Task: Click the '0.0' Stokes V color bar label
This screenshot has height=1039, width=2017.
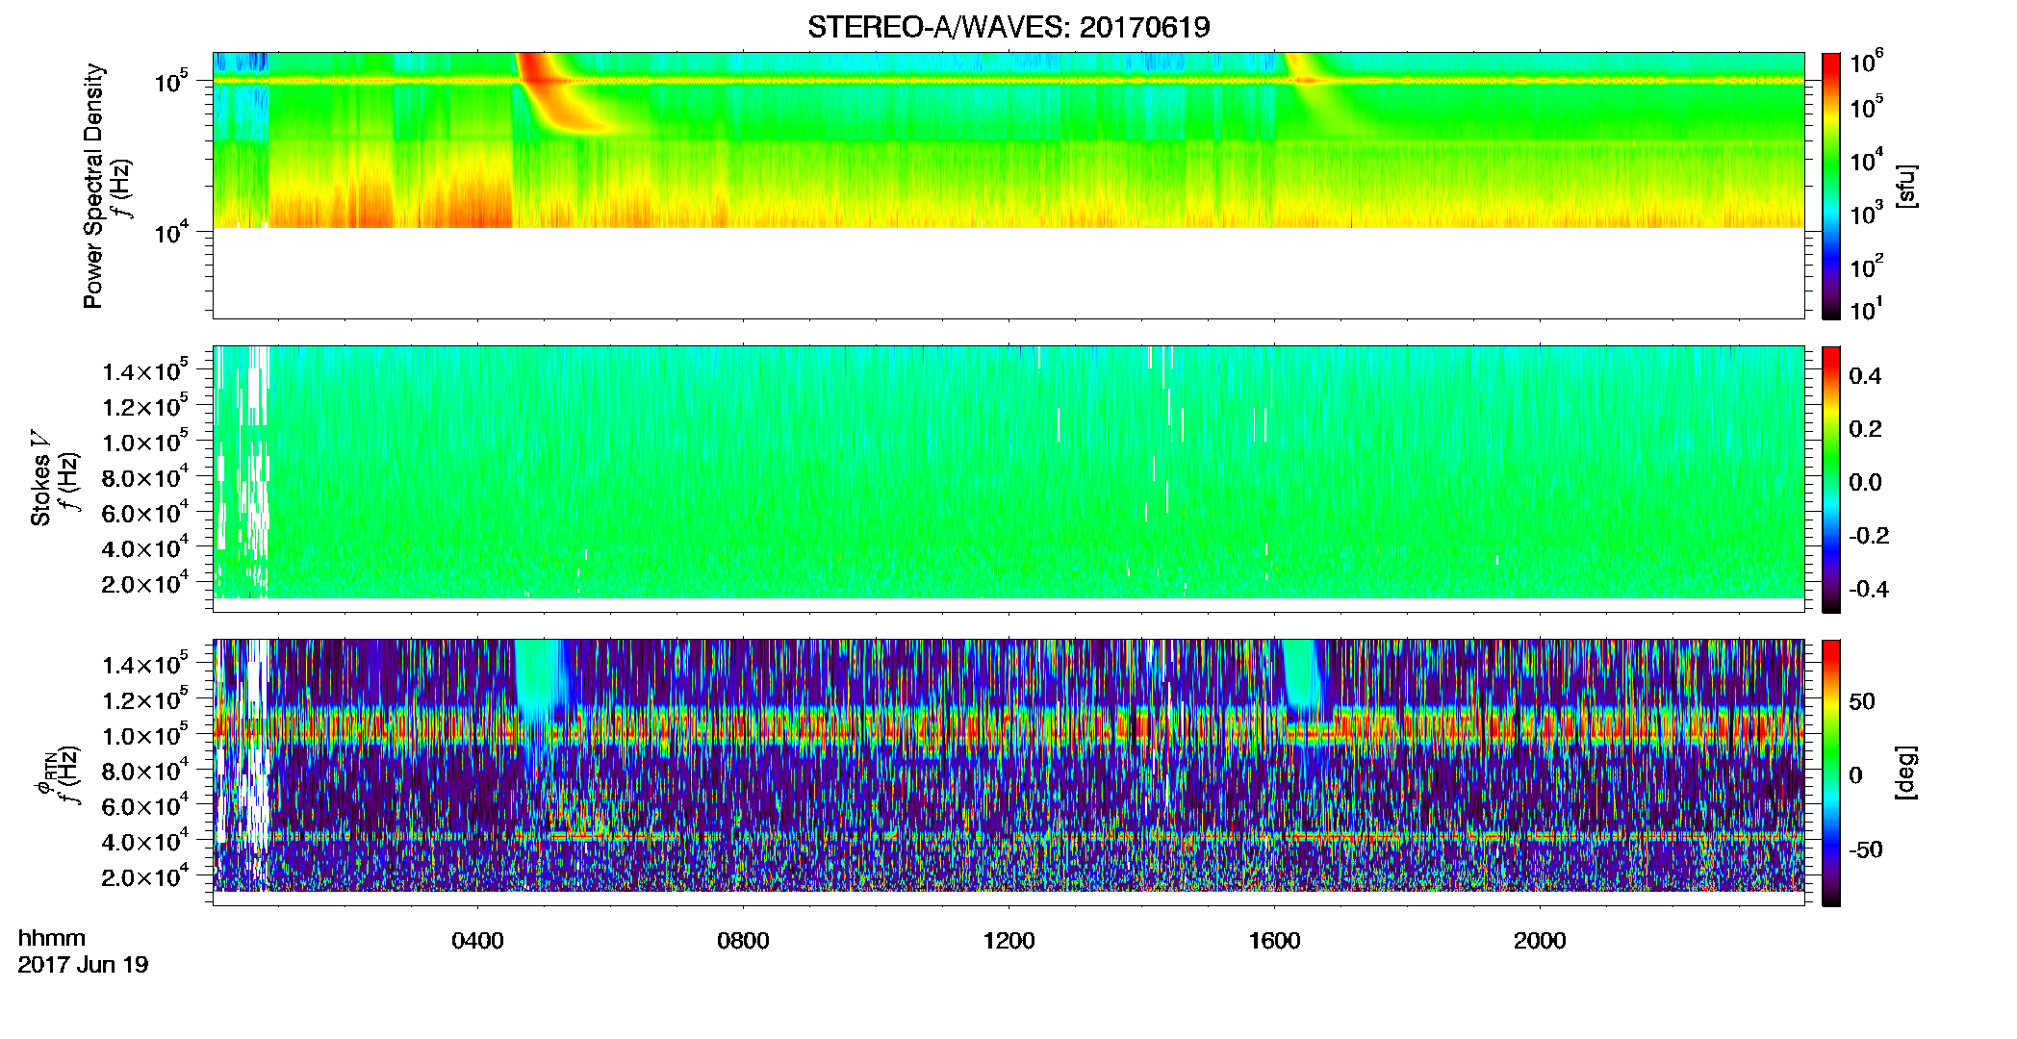Action: click(x=1865, y=482)
